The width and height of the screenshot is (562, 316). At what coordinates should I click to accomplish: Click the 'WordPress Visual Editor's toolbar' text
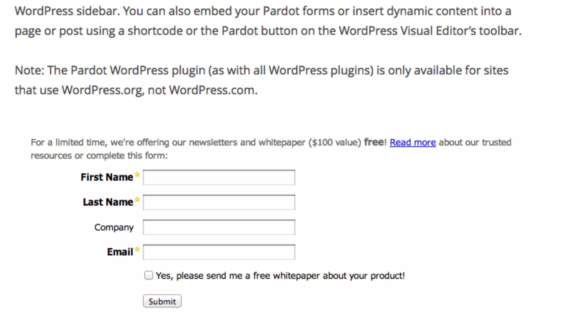[429, 31]
